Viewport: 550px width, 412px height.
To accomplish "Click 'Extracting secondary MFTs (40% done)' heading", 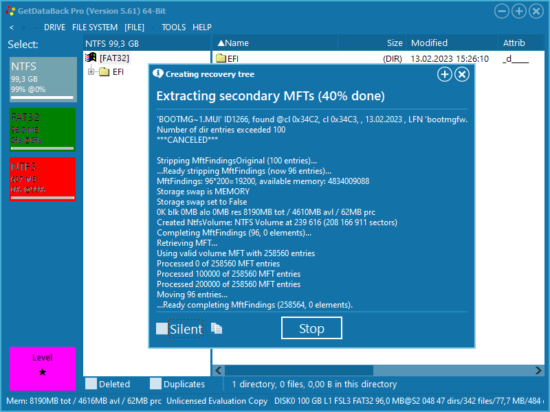I will click(270, 96).
